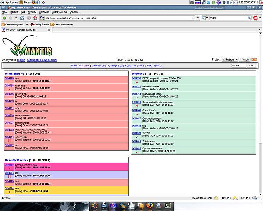Open the Project All Projects dropdown
Screen dimensions: 263x211
(x=230, y=60)
